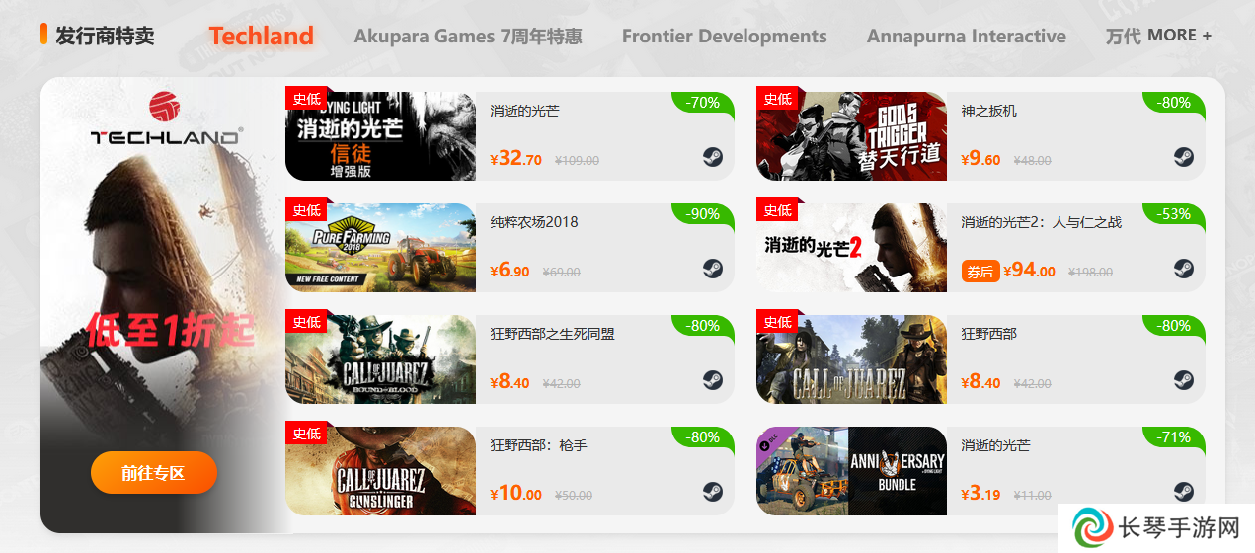
Task: Click the Pure Farming 2018 thumbnail
Action: click(380, 248)
